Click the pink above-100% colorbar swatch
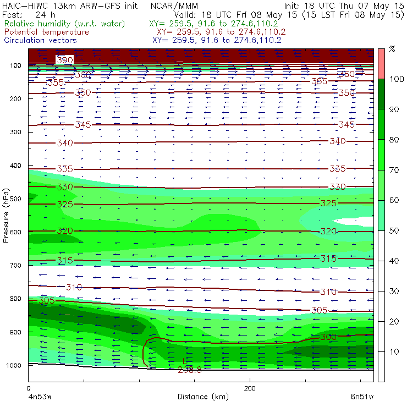 click(x=381, y=64)
